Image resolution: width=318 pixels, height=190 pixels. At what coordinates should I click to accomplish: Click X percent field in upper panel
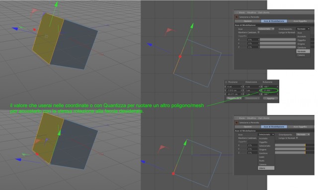pyautogui.click(x=253, y=40)
